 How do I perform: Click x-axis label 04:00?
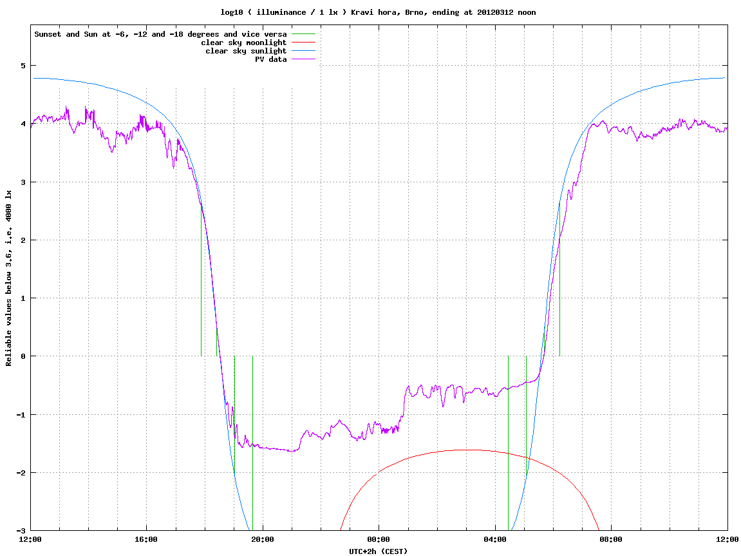495,539
